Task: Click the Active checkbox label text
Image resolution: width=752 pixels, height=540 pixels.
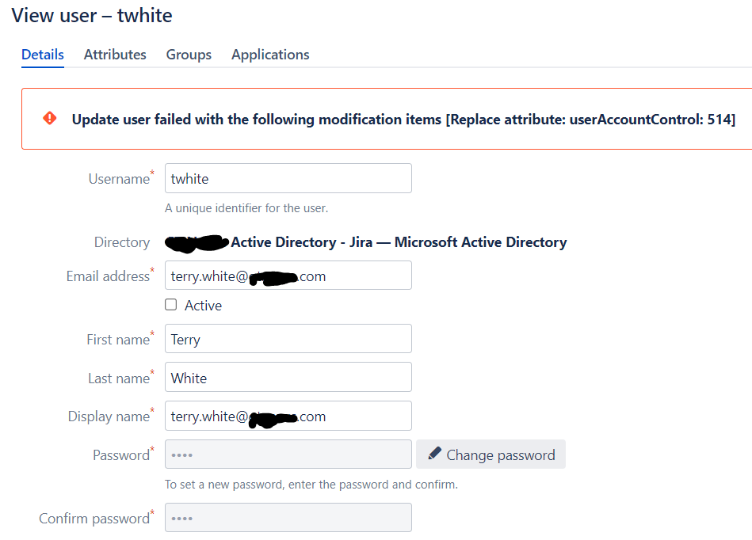Action: click(204, 306)
